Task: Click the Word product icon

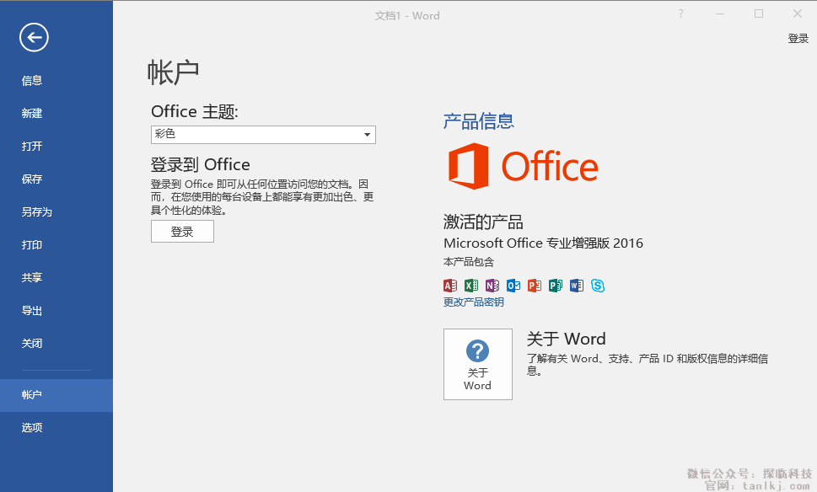Action: click(x=577, y=286)
